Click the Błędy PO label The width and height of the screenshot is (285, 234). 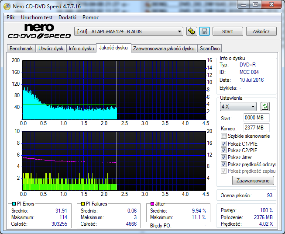click(161, 226)
